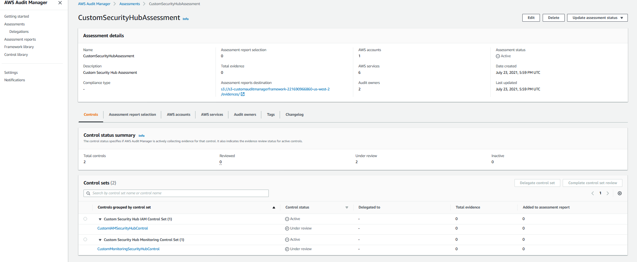Click the Inactive count value 0

coord(493,162)
